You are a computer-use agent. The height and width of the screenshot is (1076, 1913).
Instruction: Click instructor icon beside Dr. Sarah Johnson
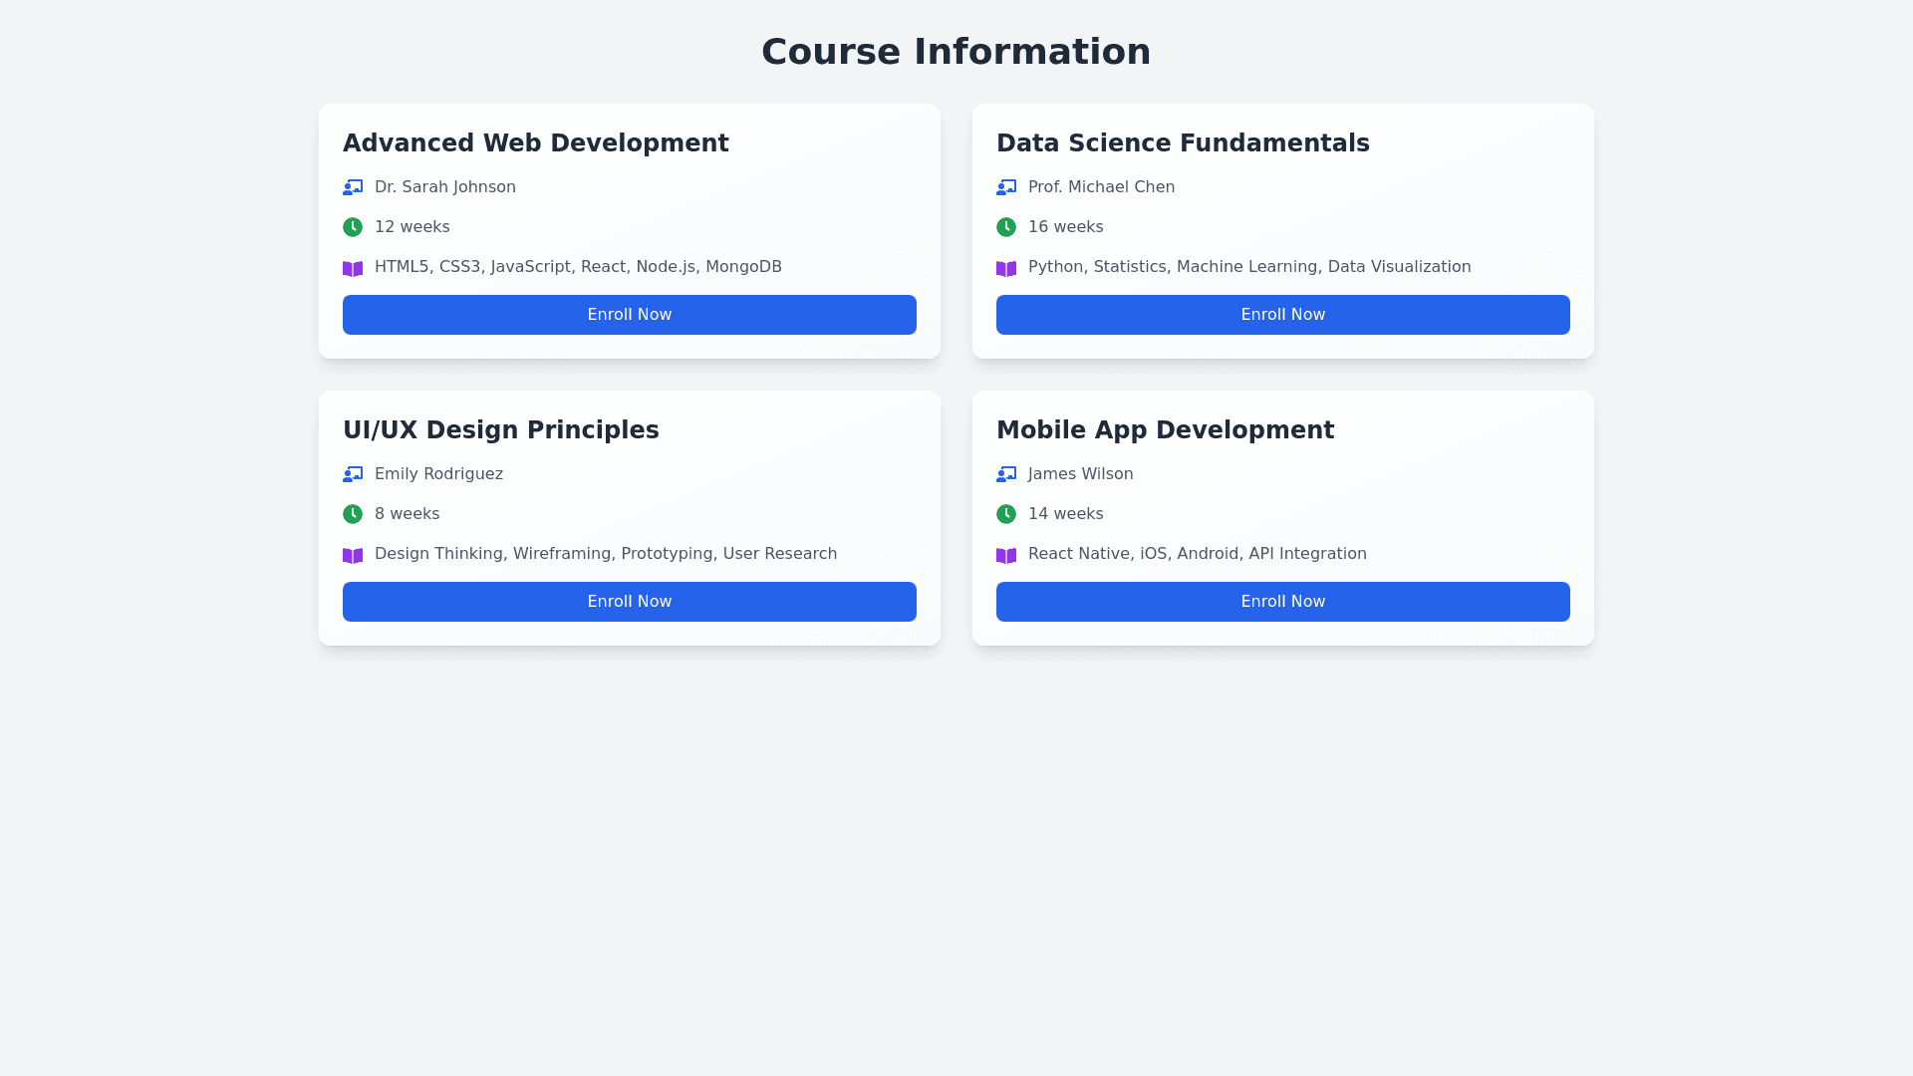[353, 187]
